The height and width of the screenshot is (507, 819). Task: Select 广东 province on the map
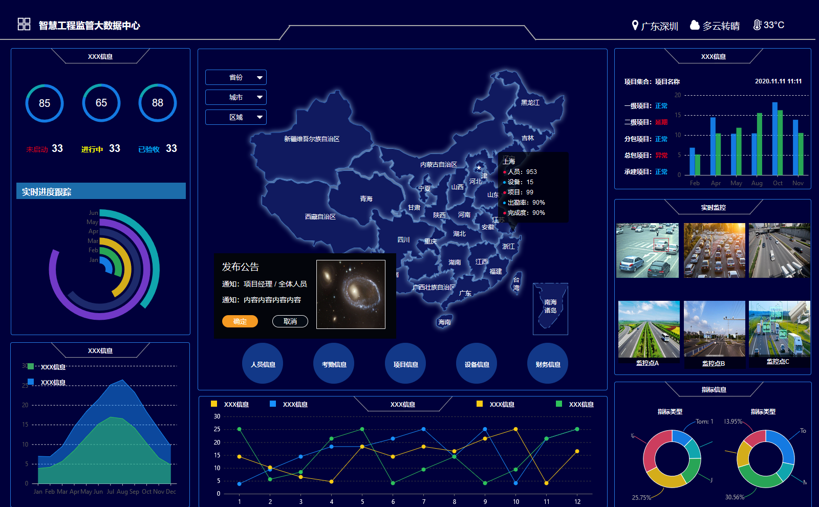(465, 293)
